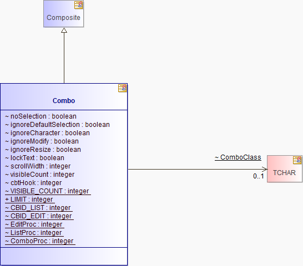Viewport: 303px width, 266px height.
Task: Click the ~ ComboClass association label
Action: tap(238, 157)
